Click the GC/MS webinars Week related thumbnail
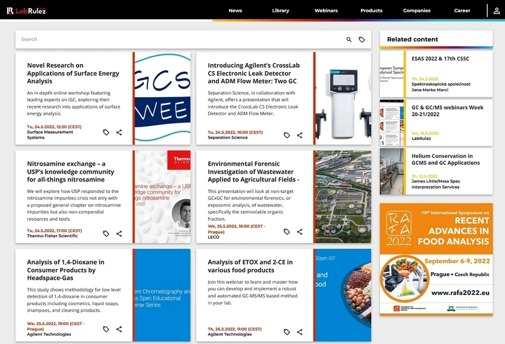 pyautogui.click(x=392, y=123)
